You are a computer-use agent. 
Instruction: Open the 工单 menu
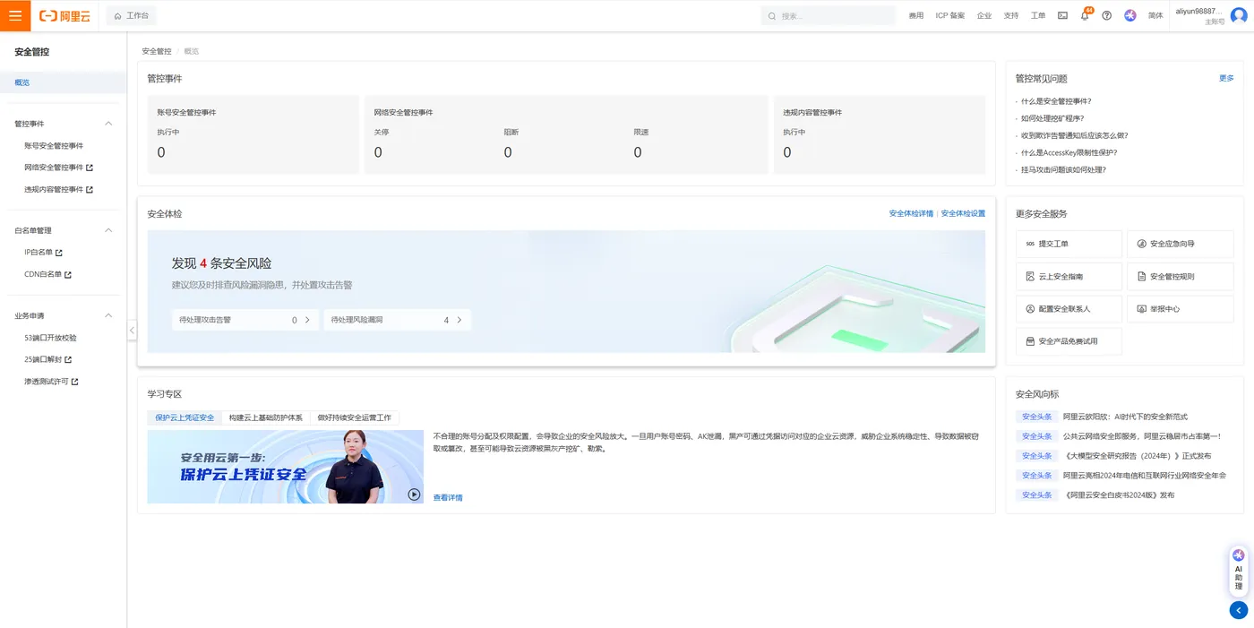coord(1038,16)
